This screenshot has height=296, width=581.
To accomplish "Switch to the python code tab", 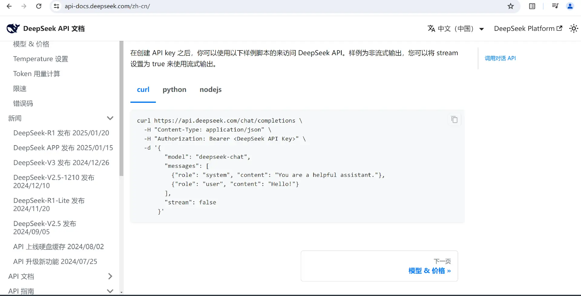I will pos(174,89).
